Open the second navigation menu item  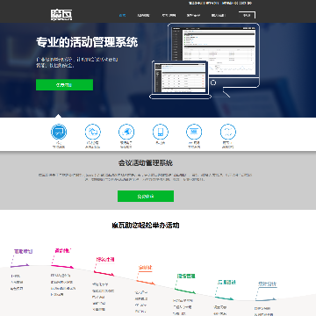tap(143, 15)
